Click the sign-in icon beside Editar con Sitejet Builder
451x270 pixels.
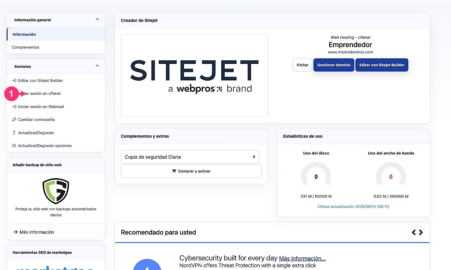14,80
